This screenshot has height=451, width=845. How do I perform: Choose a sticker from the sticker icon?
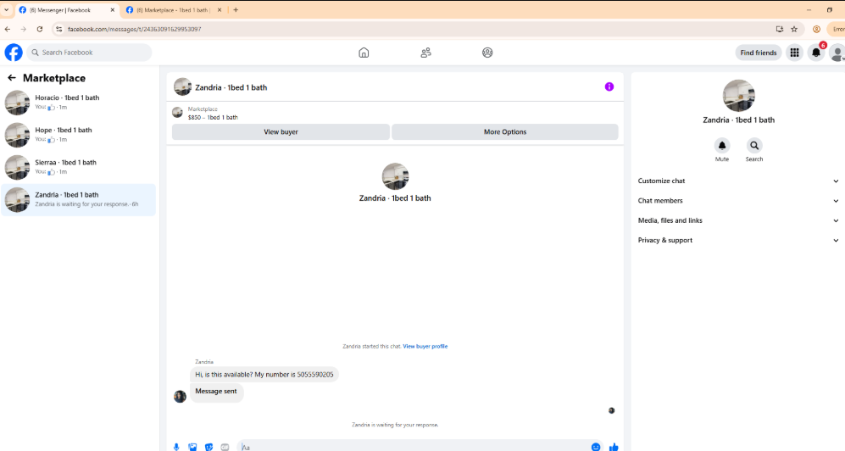208,447
